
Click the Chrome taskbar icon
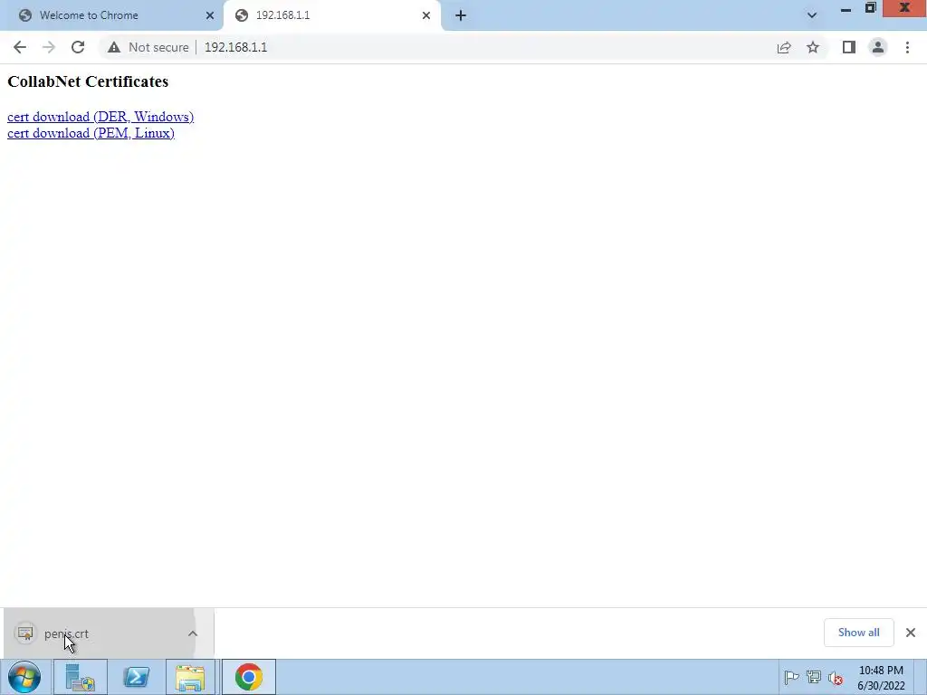coord(249,677)
